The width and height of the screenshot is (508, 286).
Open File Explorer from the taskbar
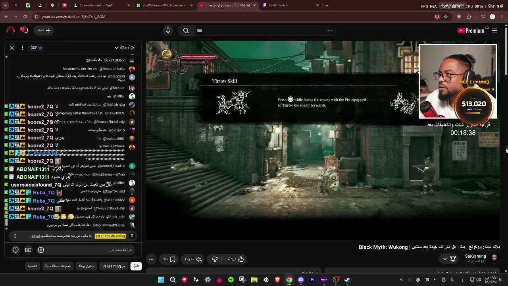pos(254,280)
